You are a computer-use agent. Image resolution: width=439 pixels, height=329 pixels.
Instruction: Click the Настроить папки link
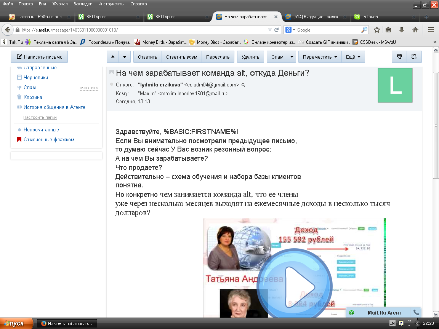40,117
